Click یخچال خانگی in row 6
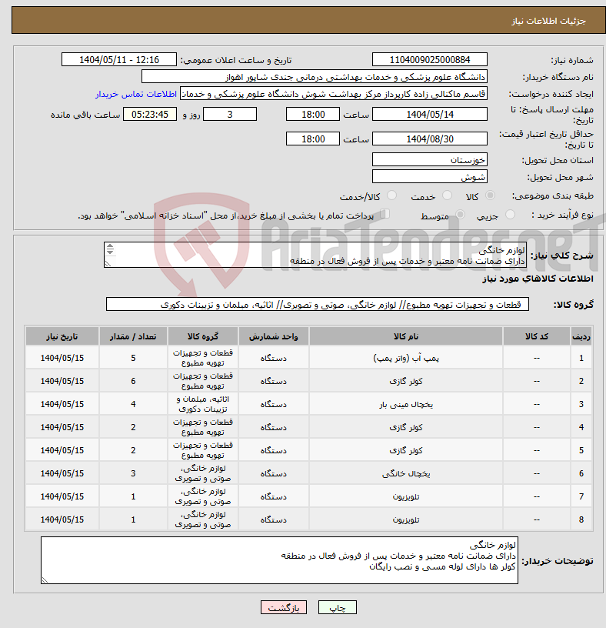The image size is (606, 628). pyautogui.click(x=406, y=473)
